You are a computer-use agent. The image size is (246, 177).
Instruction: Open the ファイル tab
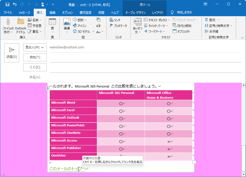click(x=8, y=12)
